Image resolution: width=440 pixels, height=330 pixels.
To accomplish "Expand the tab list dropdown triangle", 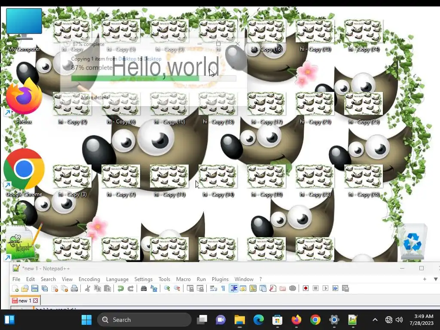I will click(x=436, y=279).
